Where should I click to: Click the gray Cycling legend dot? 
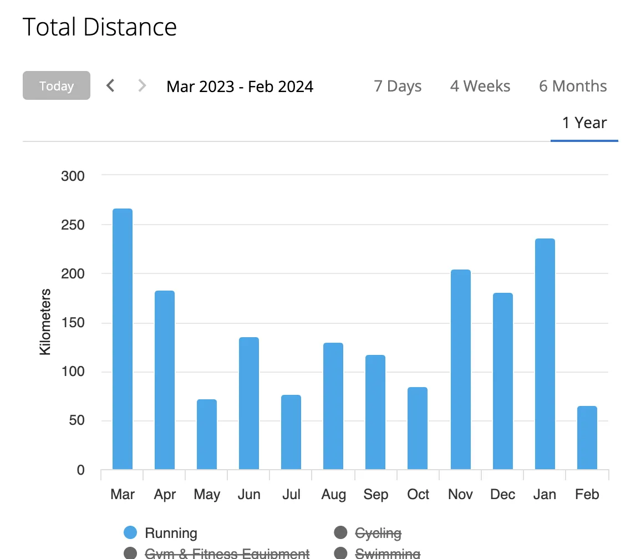pos(340,533)
